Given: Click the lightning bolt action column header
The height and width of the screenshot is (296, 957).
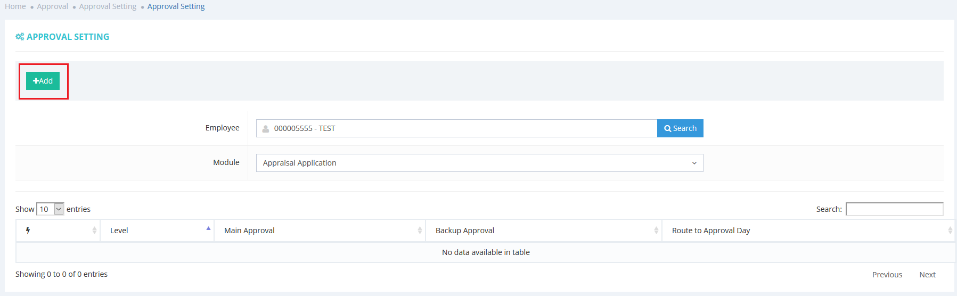Looking at the screenshot, I should (28, 231).
